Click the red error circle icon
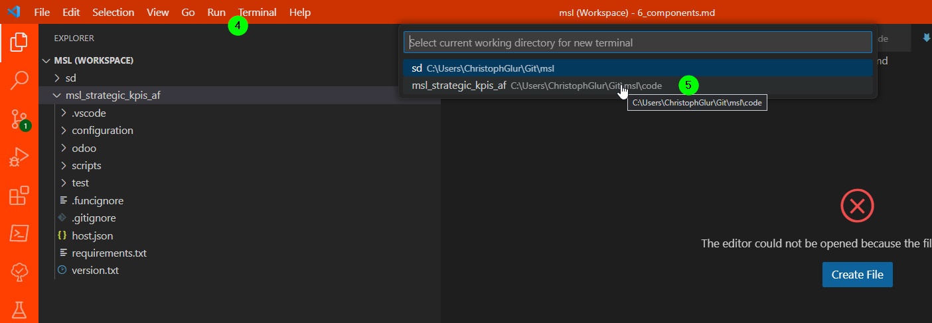 pos(857,206)
